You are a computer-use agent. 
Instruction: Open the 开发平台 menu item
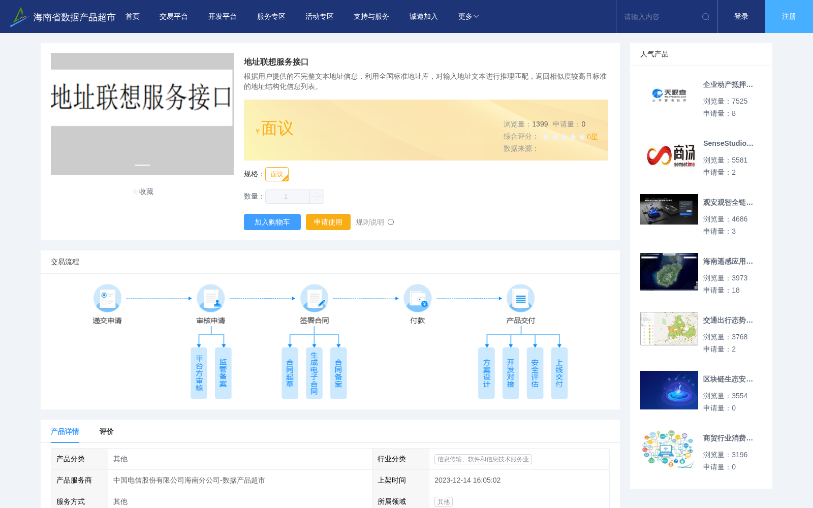click(x=223, y=17)
